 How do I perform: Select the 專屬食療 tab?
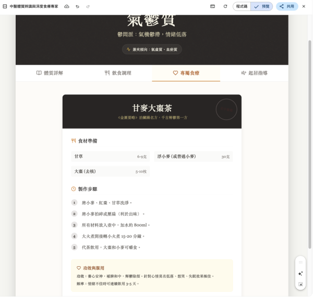[186, 73]
